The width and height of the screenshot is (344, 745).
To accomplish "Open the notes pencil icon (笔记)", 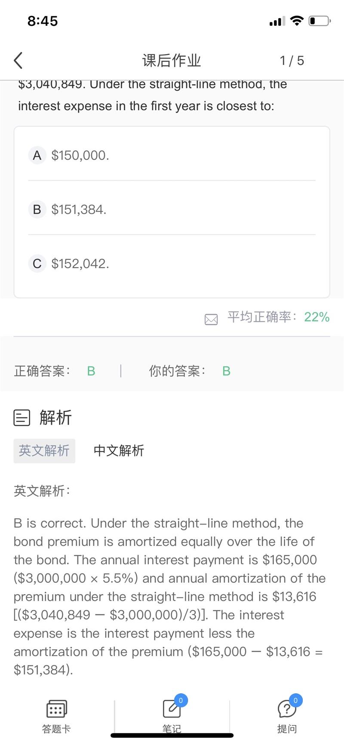I will click(172, 709).
